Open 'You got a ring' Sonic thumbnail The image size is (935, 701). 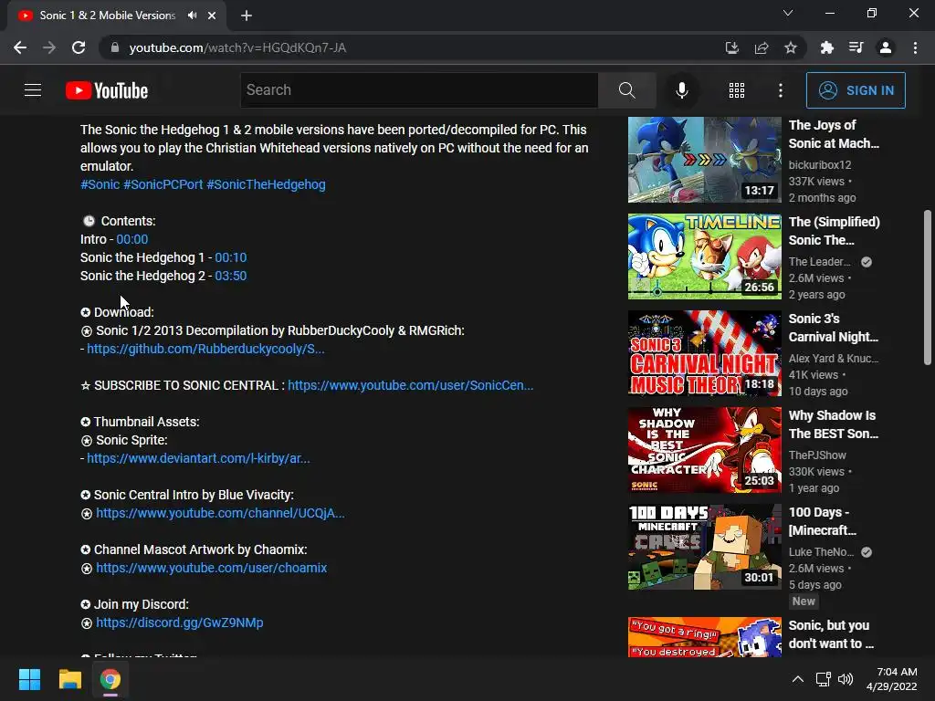tap(704, 637)
